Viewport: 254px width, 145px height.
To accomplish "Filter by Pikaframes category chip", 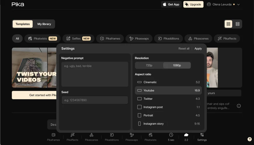I will click(110, 39).
